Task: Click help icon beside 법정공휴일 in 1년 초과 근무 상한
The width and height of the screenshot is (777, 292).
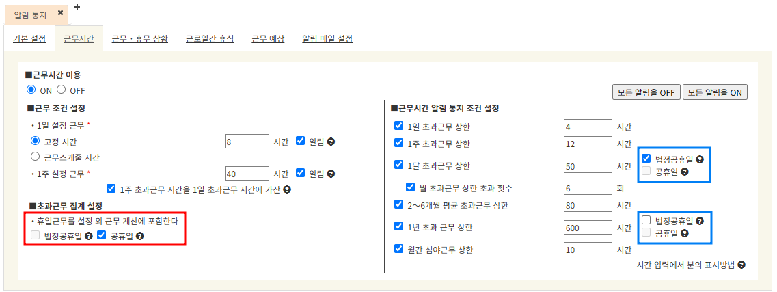Action: [x=700, y=221]
